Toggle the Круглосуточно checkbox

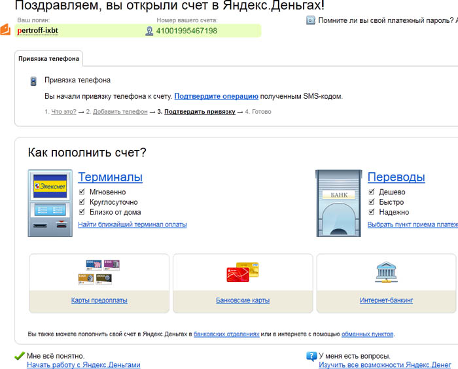[x=82, y=202]
